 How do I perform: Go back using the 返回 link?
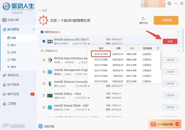43,10
